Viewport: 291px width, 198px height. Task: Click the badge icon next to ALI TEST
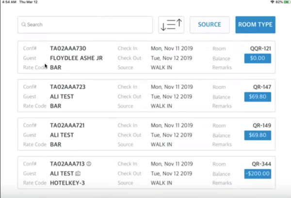click(x=78, y=174)
